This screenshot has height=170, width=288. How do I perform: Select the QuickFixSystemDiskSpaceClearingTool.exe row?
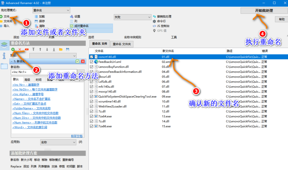pyautogui.click(x=188, y=96)
